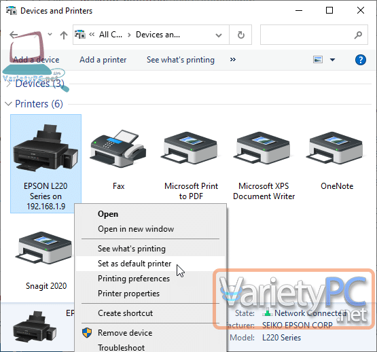Click the address bar double chevron
The image size is (377, 352).
pos(92,35)
